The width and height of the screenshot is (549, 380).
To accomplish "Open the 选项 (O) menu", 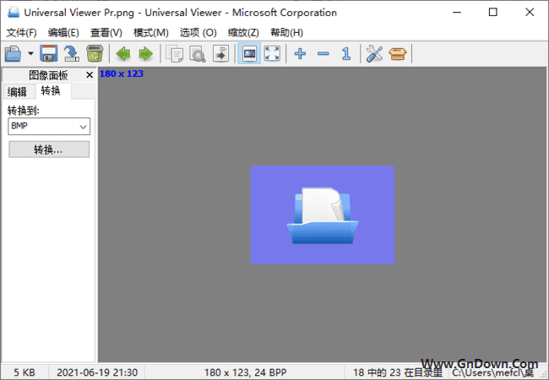I will coord(198,33).
